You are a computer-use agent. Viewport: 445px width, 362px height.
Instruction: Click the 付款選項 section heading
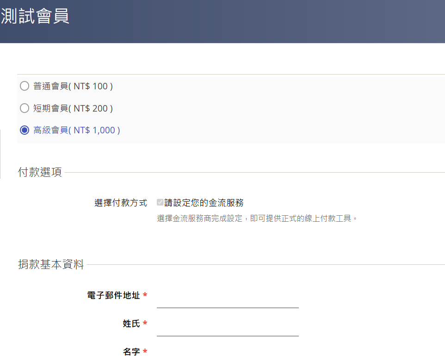[x=40, y=172]
